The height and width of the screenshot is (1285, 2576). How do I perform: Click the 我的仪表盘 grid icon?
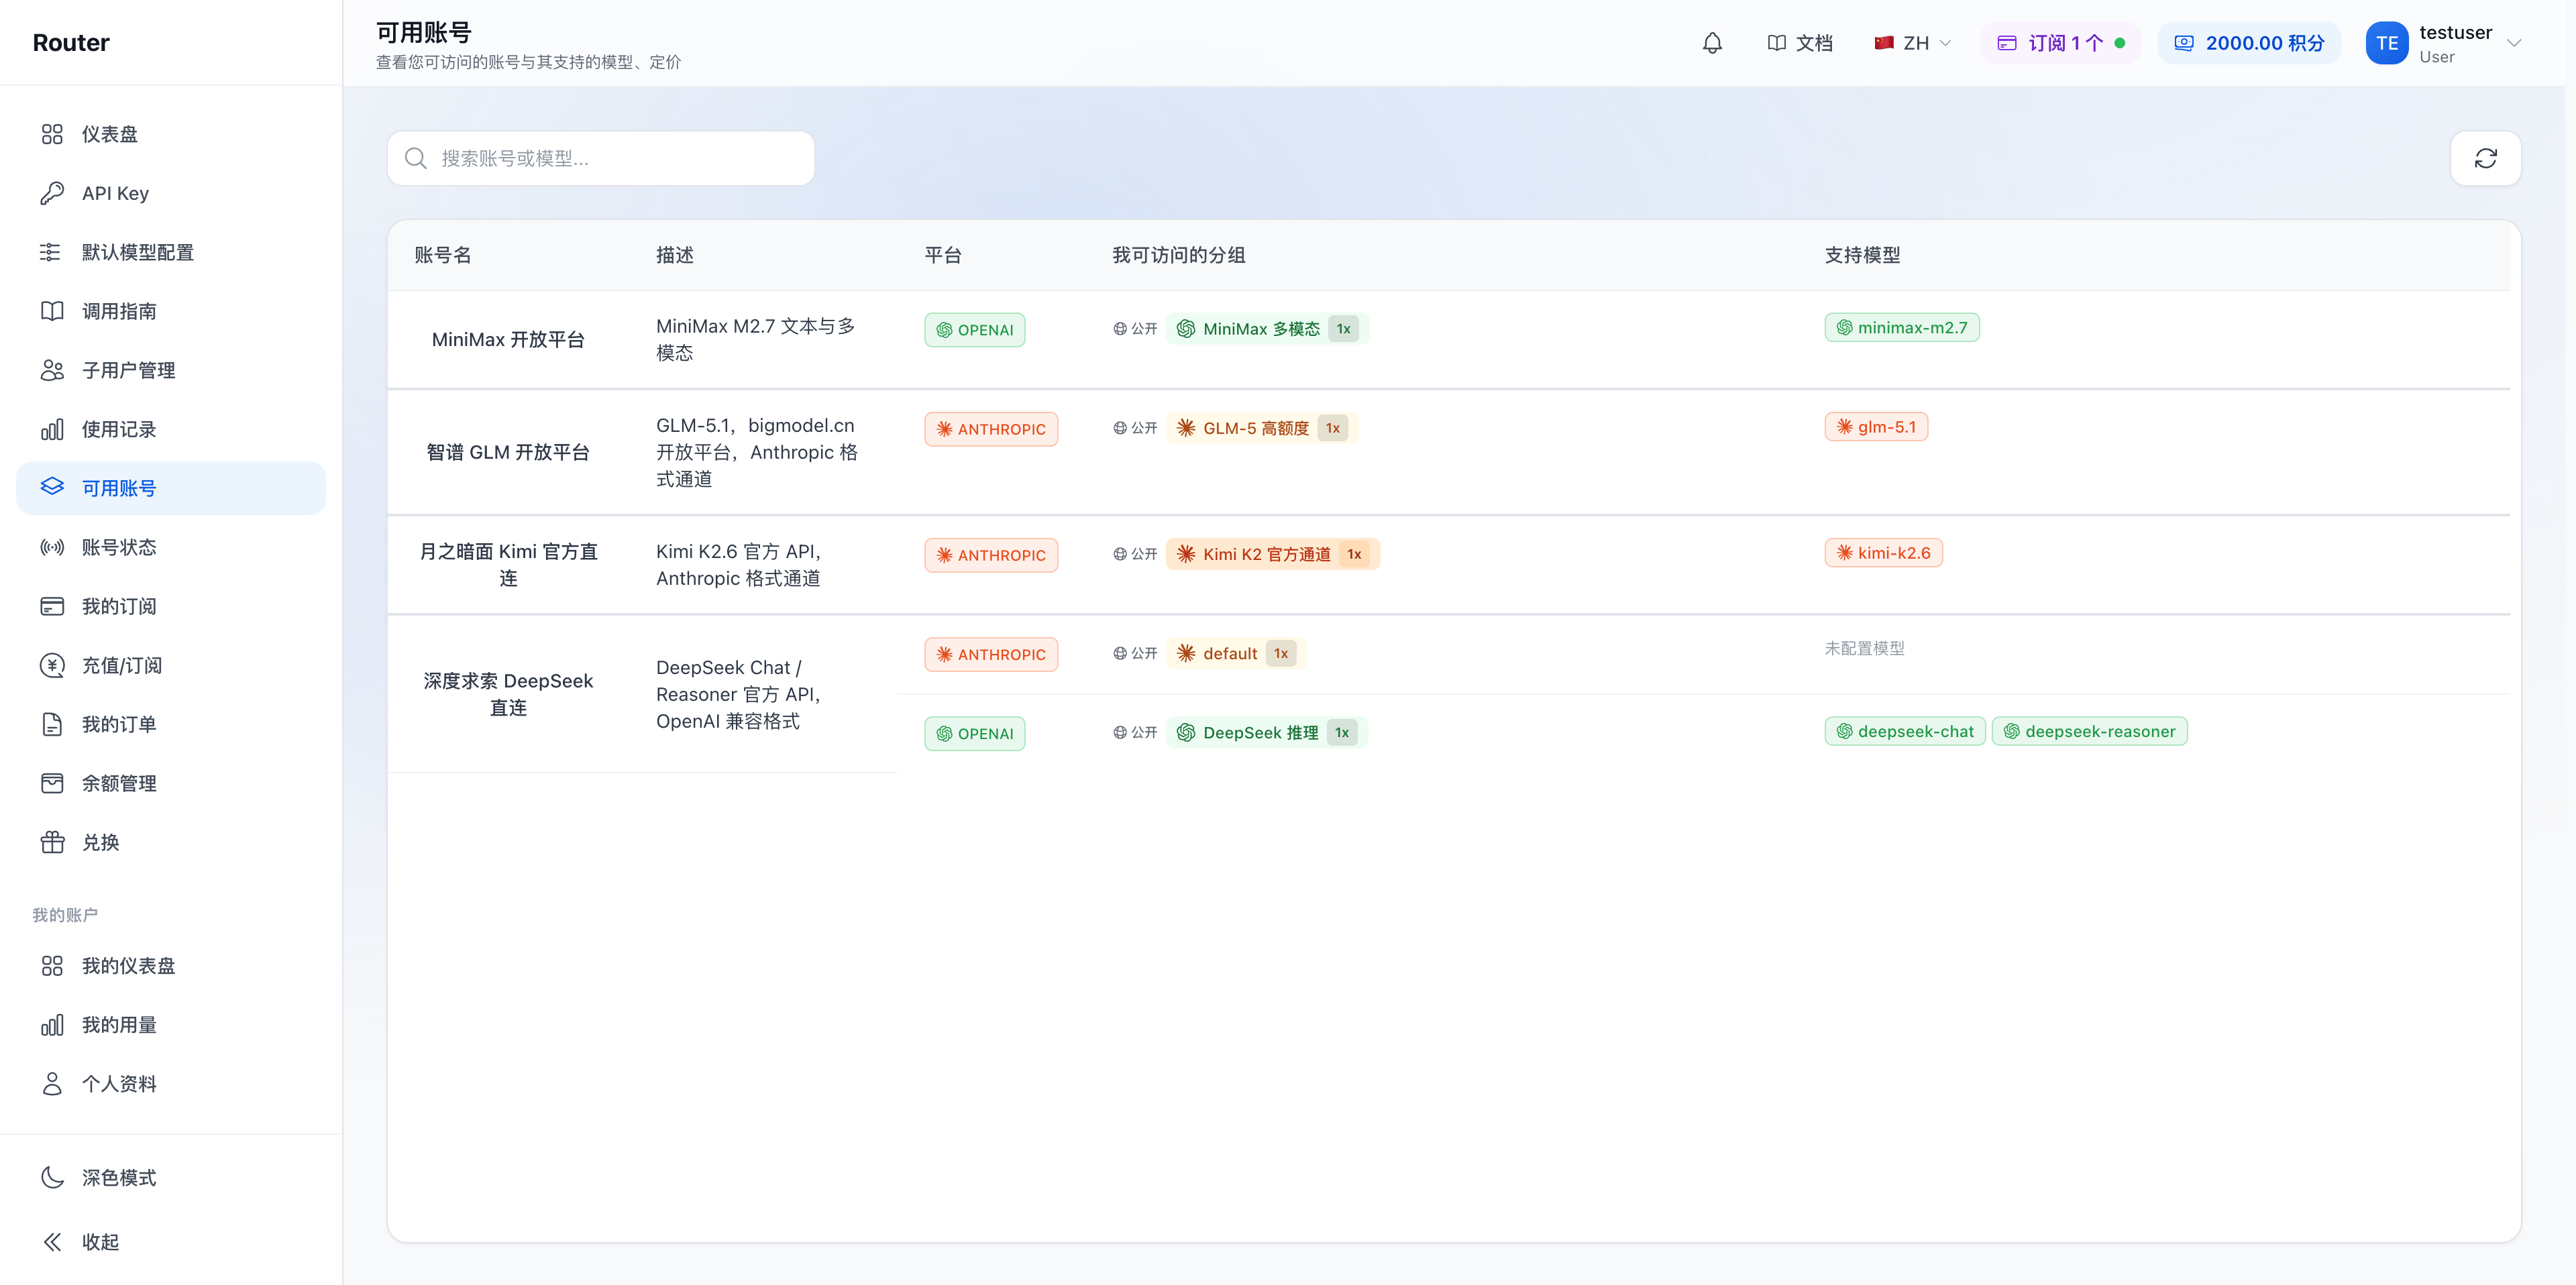click(x=52, y=966)
